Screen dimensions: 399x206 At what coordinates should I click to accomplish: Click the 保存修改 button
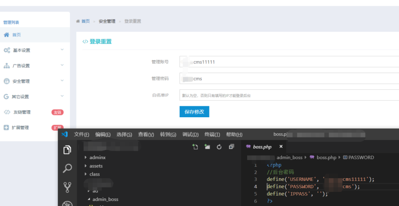click(194, 112)
